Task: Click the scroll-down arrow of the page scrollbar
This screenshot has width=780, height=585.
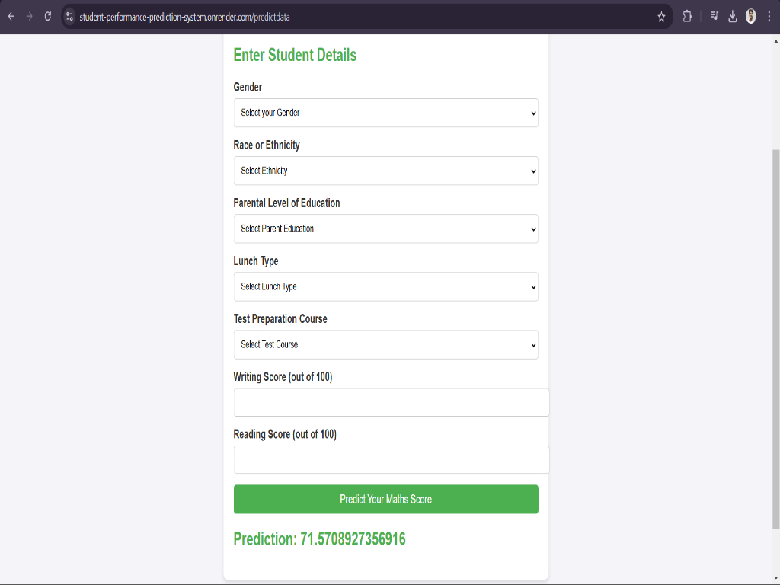Action: 775,578
